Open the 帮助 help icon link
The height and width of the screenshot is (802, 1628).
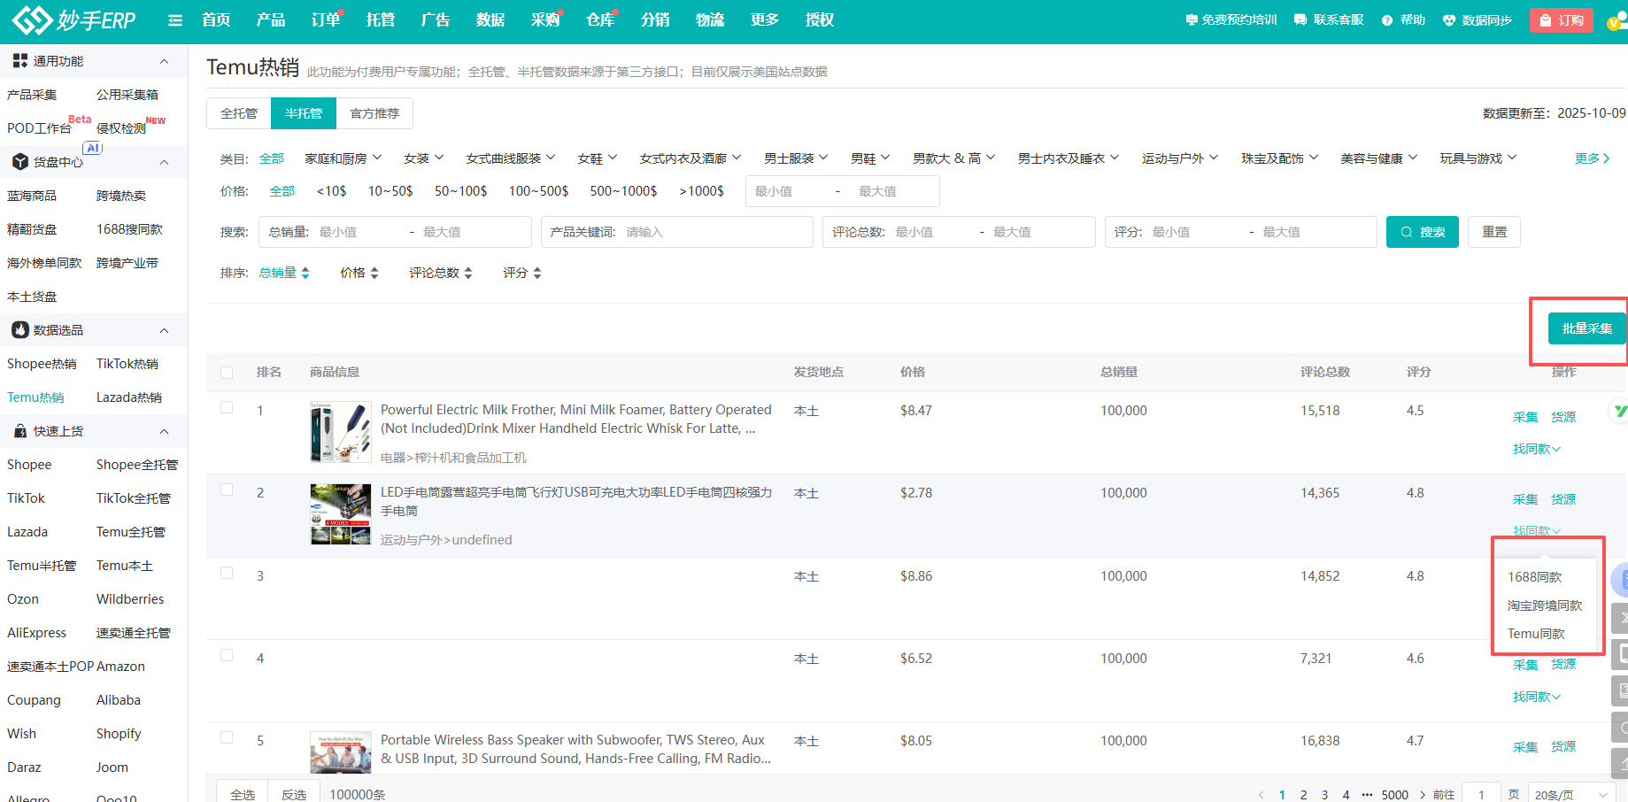pyautogui.click(x=1387, y=20)
